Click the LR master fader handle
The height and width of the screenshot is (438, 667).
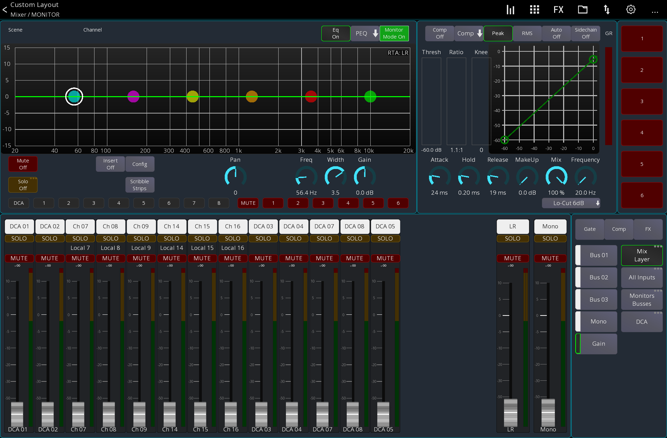(511, 412)
